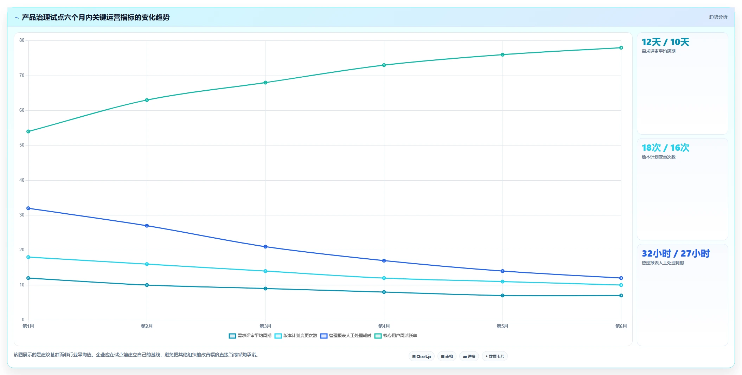This screenshot has width=742, height=375.
Task: Click the 第4月 x-axis label
Action: (384, 326)
